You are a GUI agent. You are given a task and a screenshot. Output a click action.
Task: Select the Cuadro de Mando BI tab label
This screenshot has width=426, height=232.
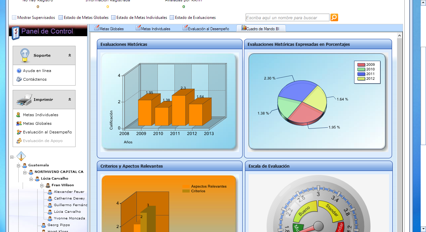point(263,29)
